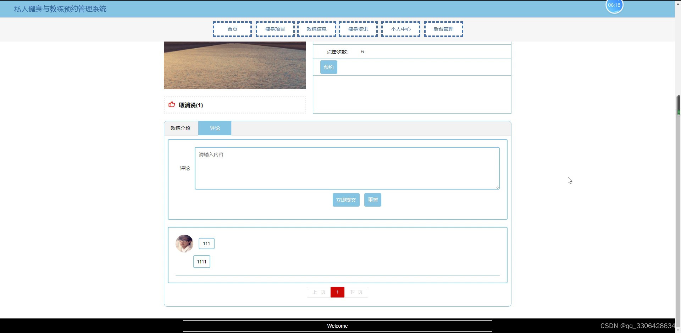Click the 预约 booking button
Screen dimensions: 681x333
tap(329, 67)
